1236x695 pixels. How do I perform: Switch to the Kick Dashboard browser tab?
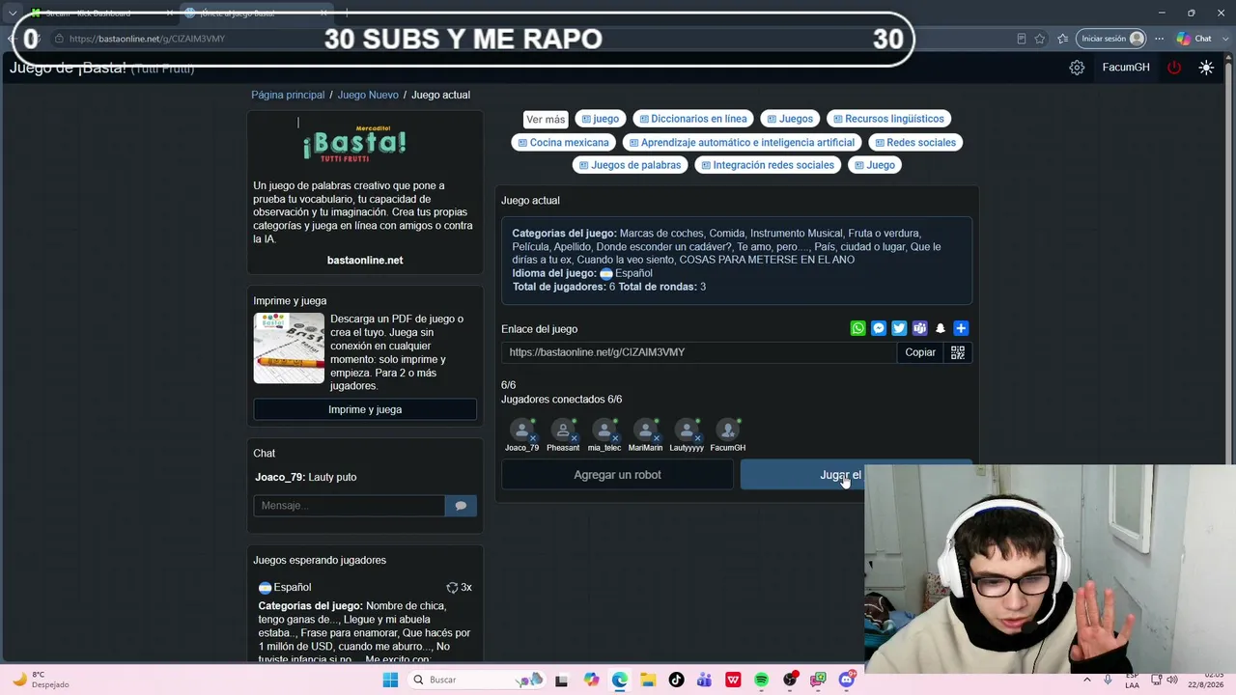(x=101, y=13)
